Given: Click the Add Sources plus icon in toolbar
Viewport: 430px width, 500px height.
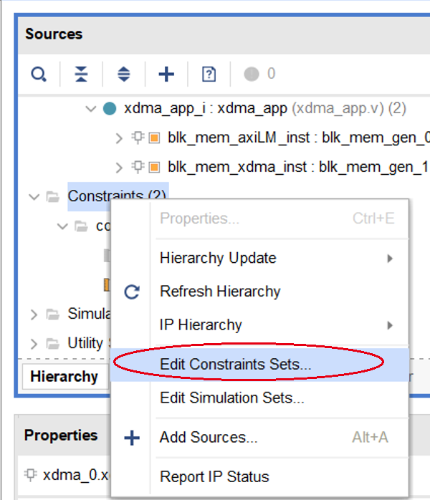Looking at the screenshot, I should pyautogui.click(x=166, y=74).
